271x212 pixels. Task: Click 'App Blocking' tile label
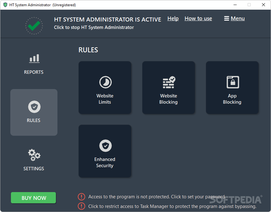232,99
